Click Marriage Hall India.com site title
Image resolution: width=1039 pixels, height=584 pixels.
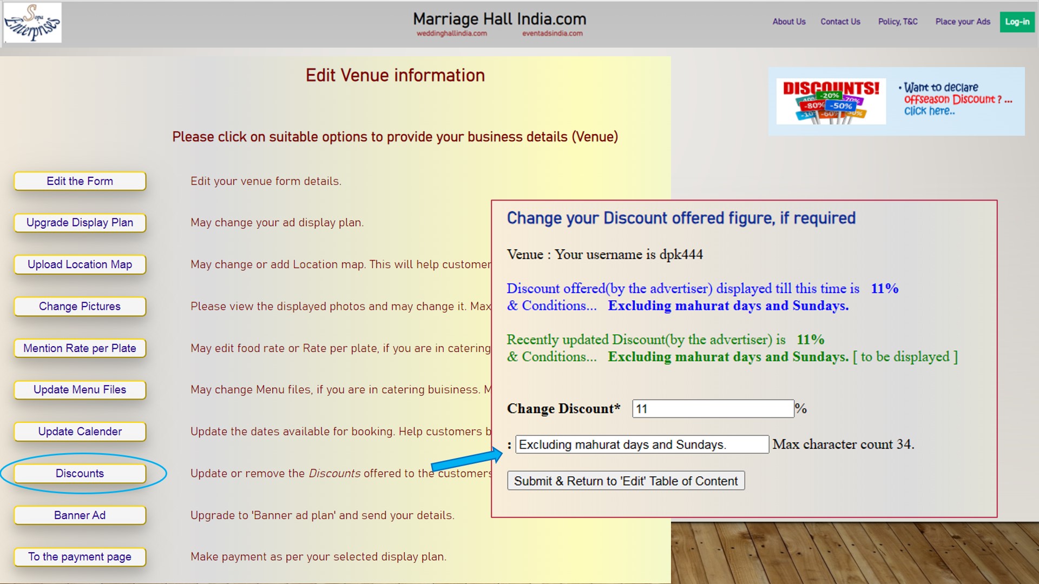click(x=499, y=19)
